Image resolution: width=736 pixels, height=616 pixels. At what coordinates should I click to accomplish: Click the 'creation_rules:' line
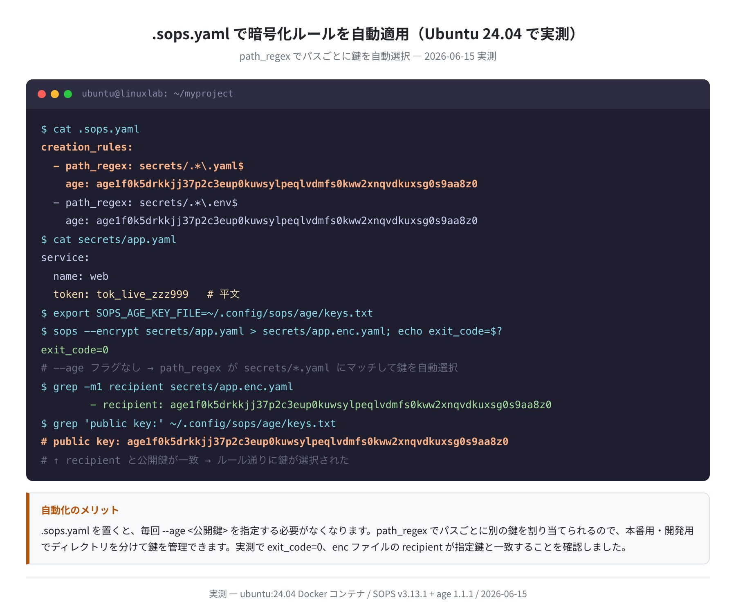click(x=87, y=147)
